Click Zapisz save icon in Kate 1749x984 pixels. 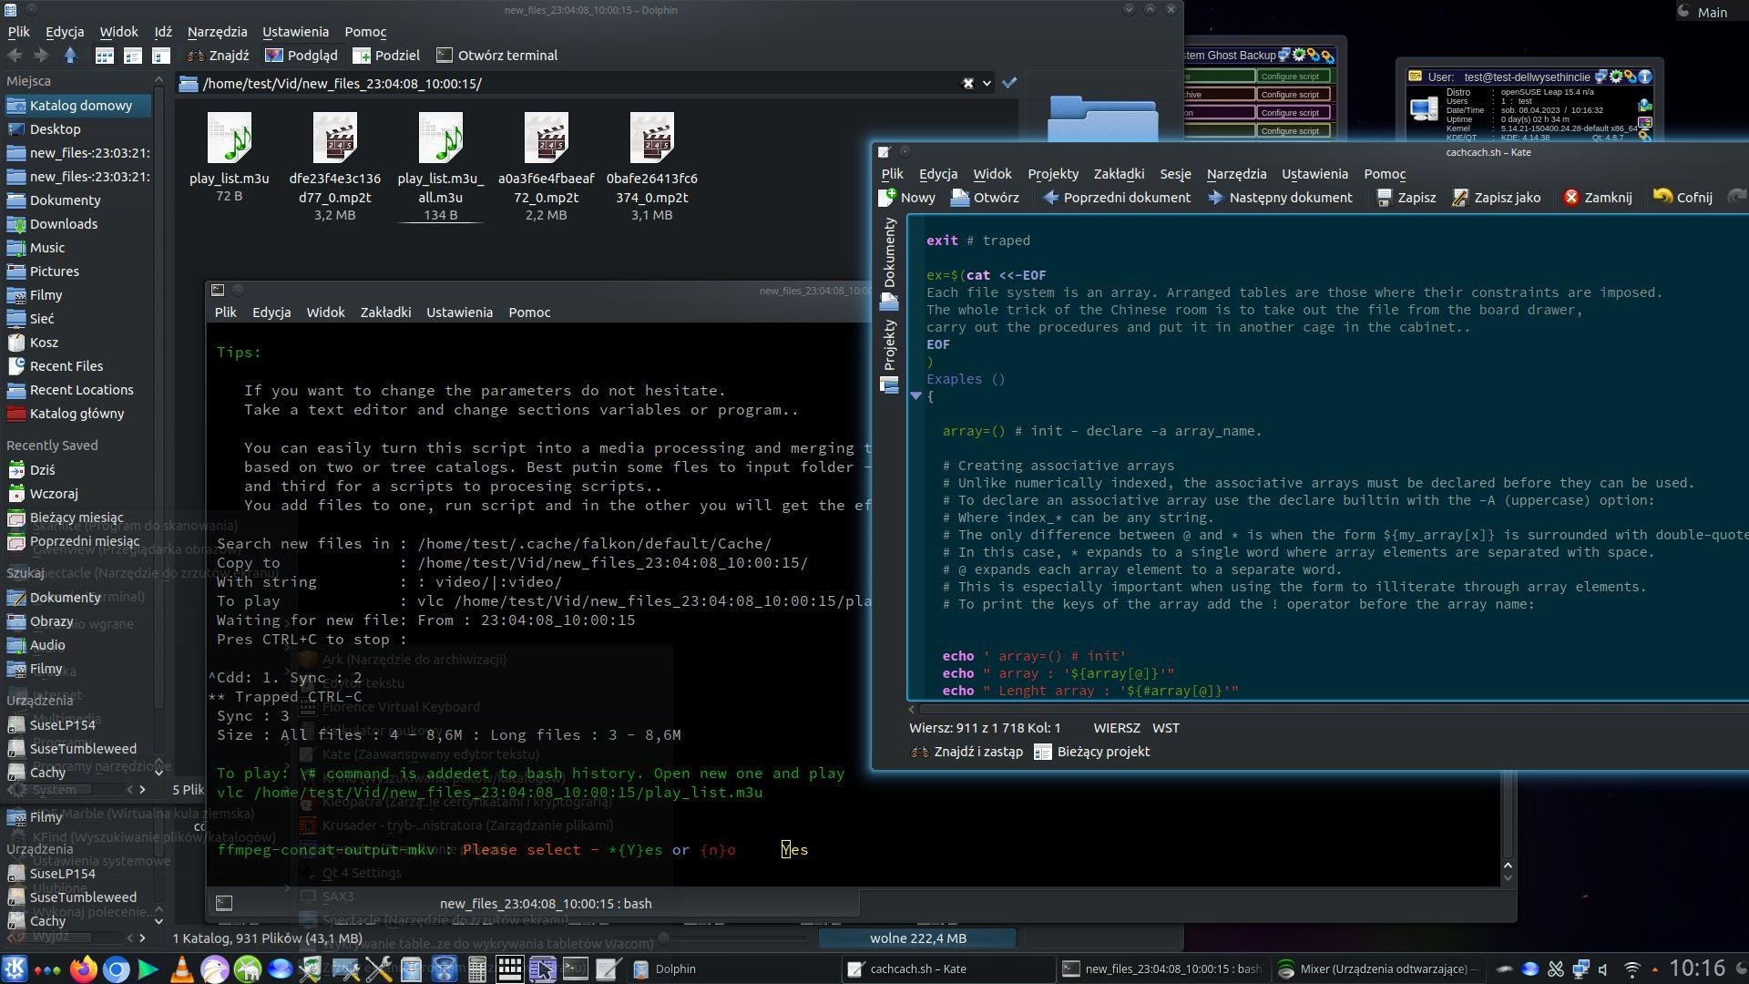click(x=1406, y=198)
